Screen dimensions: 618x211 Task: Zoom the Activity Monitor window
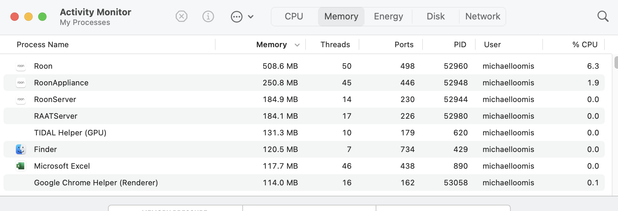[42, 17]
